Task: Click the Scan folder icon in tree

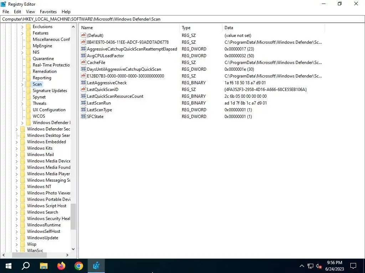Action: 29,84
